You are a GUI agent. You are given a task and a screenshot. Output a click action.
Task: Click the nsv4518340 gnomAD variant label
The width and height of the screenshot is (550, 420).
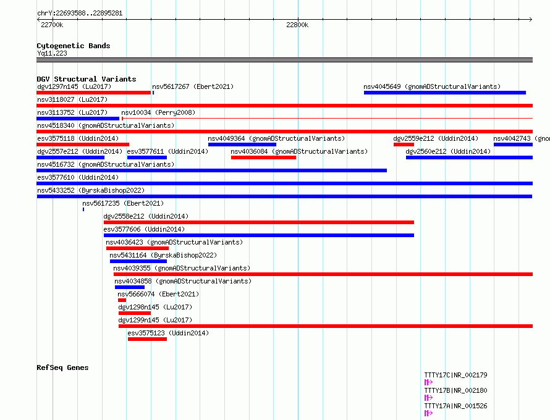coord(106,125)
